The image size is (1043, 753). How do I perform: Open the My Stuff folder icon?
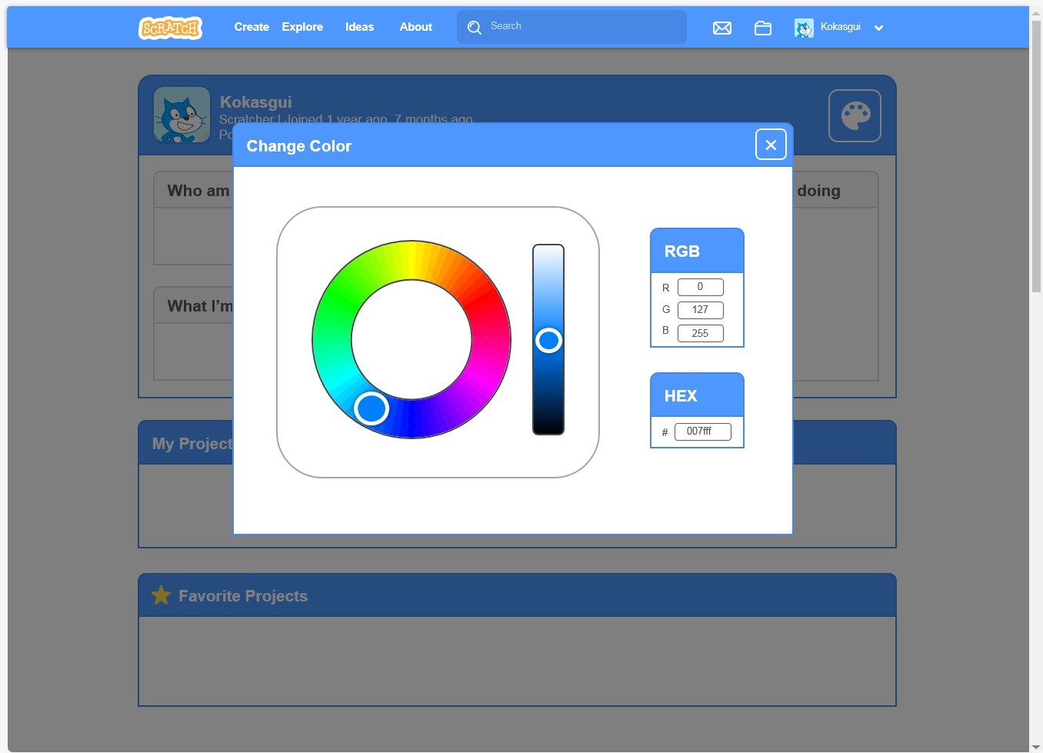click(x=762, y=28)
